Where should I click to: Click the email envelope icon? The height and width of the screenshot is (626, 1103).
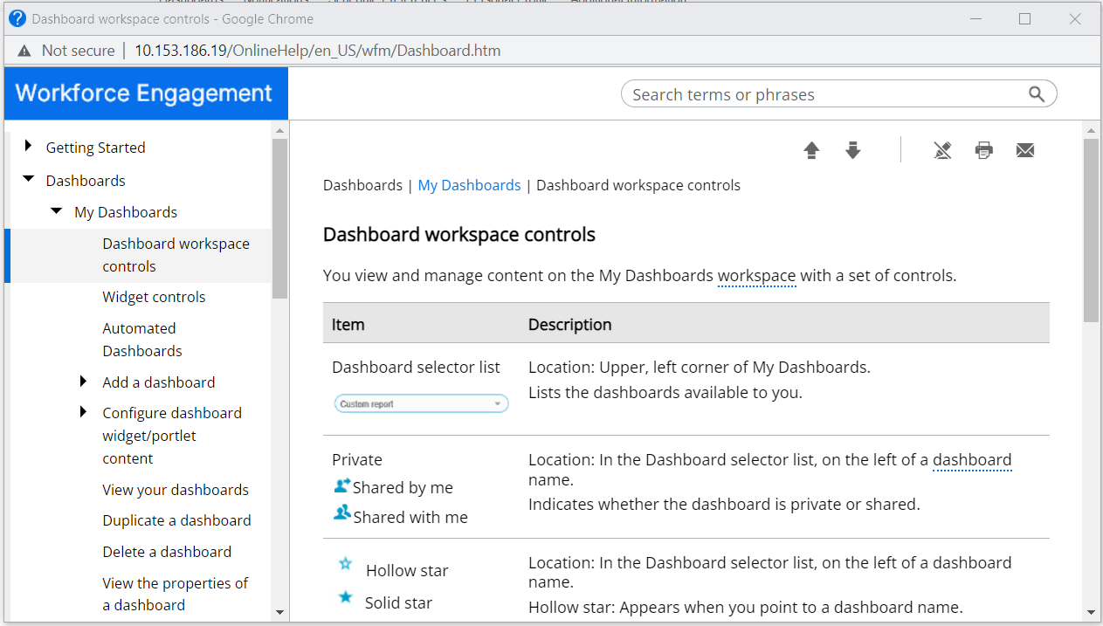(1025, 151)
